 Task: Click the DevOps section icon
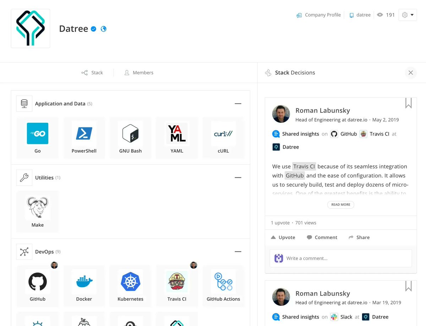(24, 252)
